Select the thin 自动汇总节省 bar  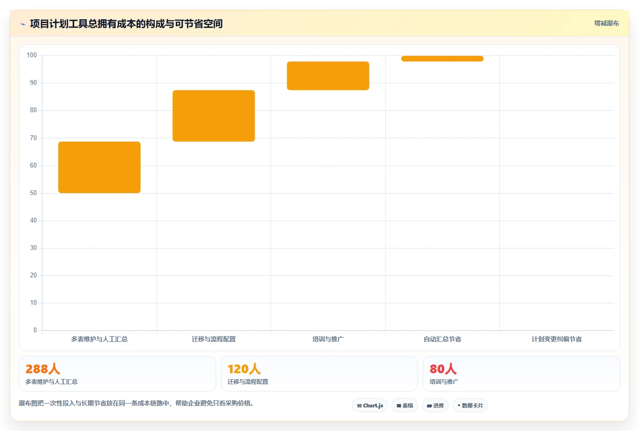(442, 58)
